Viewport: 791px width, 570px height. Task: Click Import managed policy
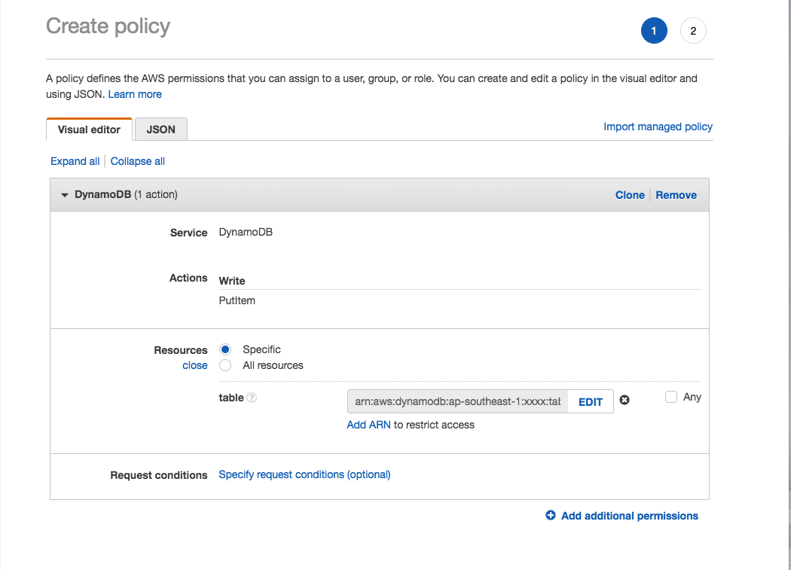658,126
